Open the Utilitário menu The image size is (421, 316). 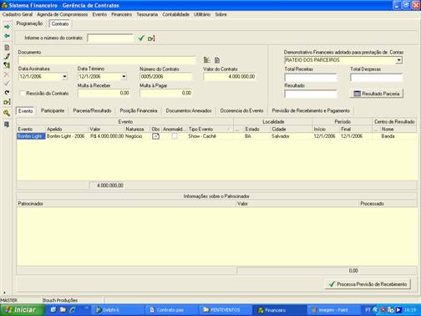[x=202, y=14]
